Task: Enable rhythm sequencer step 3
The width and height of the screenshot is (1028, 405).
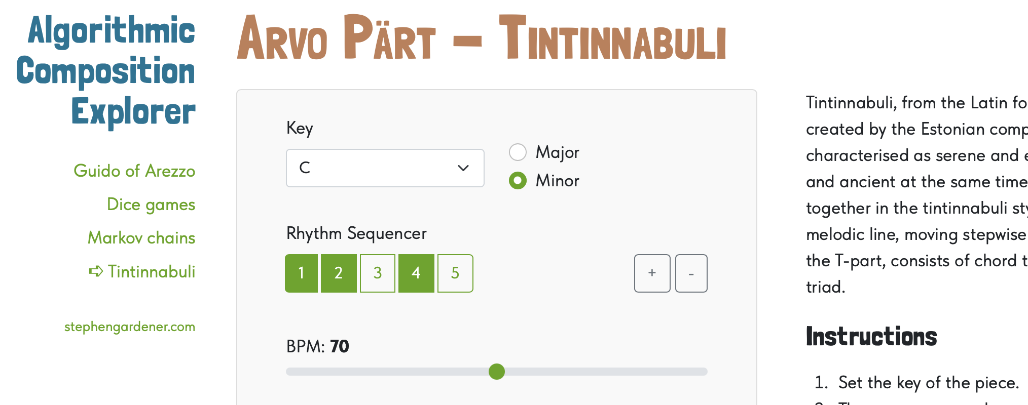Action: 378,273
